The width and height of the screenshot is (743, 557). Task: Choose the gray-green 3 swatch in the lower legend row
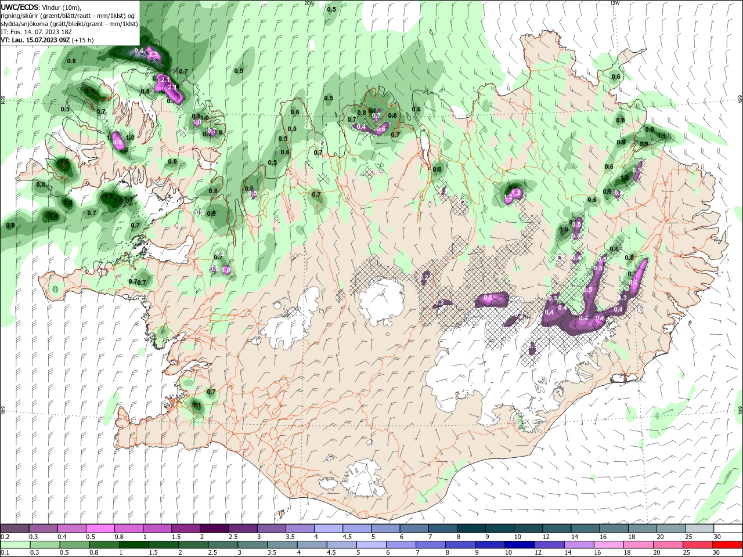click(x=253, y=545)
